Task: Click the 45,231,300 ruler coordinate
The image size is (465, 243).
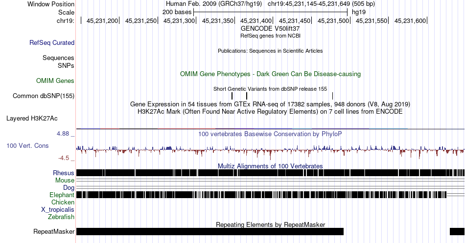Action: 179,20
